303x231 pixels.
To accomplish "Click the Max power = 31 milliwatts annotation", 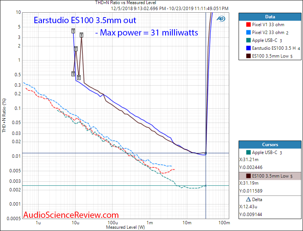I will tap(147, 33).
